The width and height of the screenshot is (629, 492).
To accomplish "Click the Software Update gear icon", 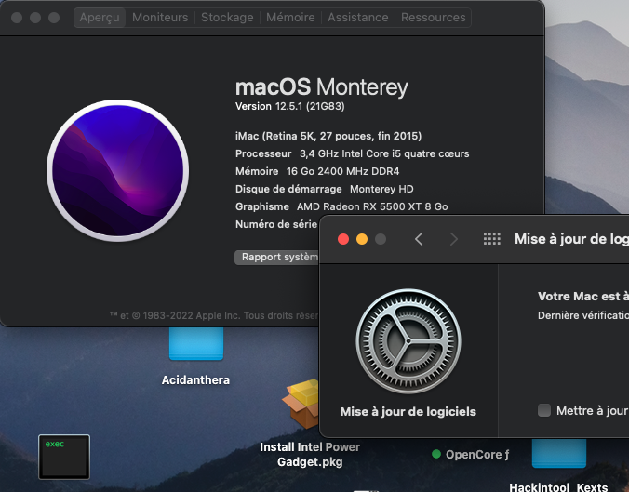I will coord(408,341).
